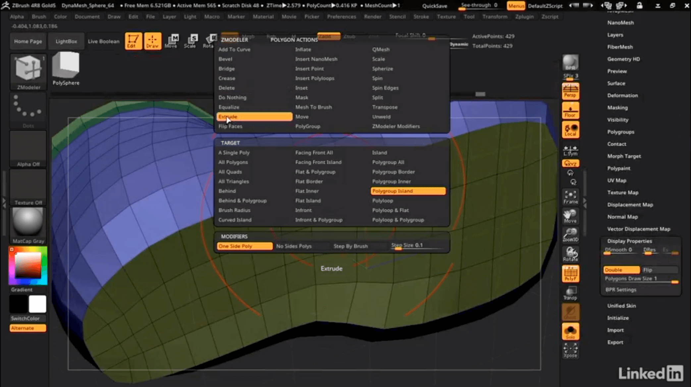691x387 pixels.
Task: Open the Texture Off slot
Action: click(x=28, y=188)
